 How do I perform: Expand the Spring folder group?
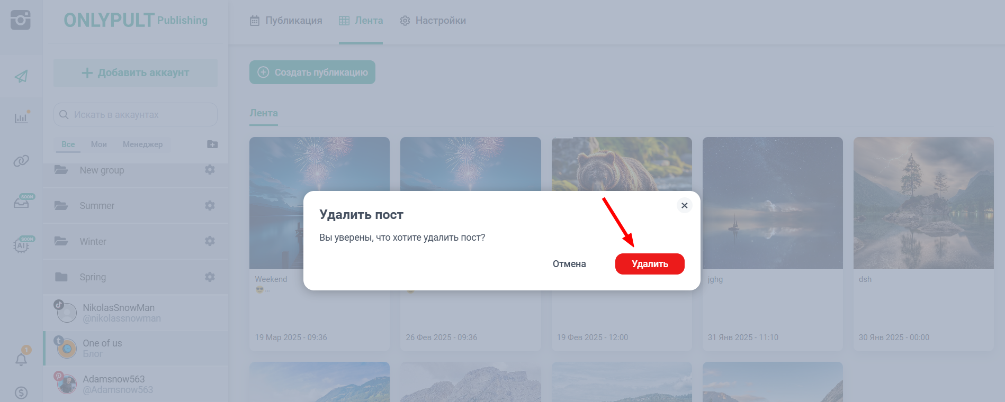pos(93,277)
